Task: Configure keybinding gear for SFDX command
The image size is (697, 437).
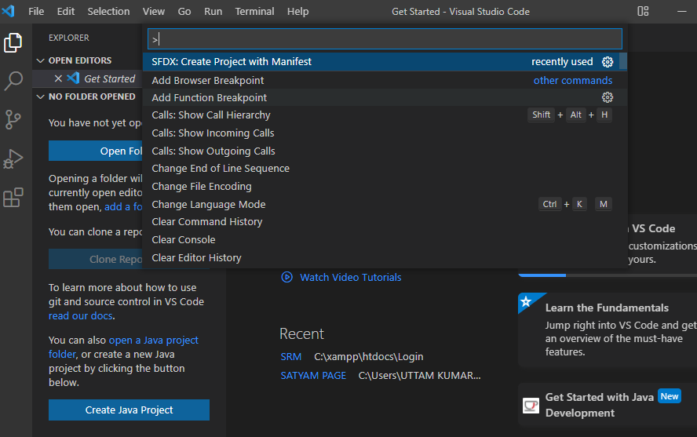Action: pyautogui.click(x=608, y=62)
